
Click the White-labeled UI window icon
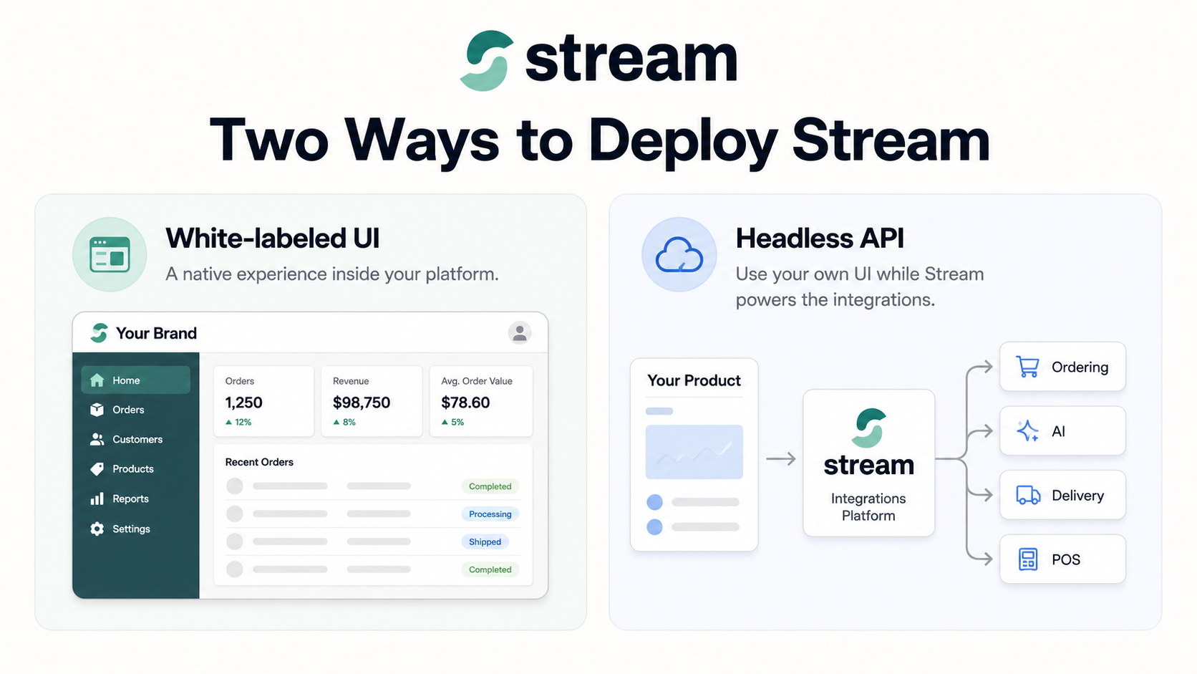(x=110, y=254)
